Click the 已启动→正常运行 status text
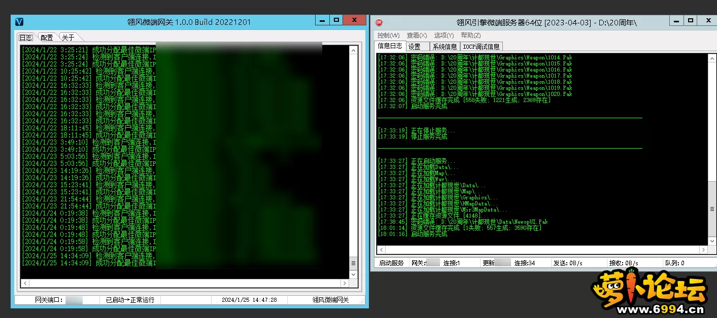The image size is (717, 318). (x=130, y=300)
